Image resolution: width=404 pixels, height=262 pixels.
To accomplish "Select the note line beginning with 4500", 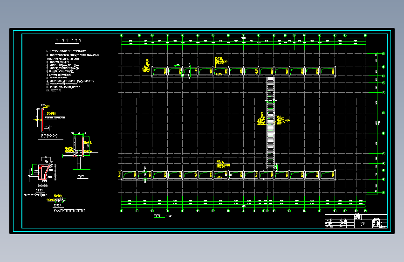I will point(69,210).
